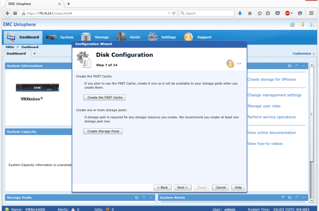319x211 pixels.
Task: Click the URL address field
Action: coord(96,13)
